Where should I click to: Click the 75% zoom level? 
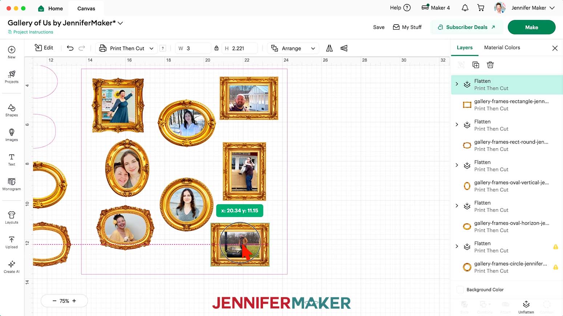coord(64,301)
